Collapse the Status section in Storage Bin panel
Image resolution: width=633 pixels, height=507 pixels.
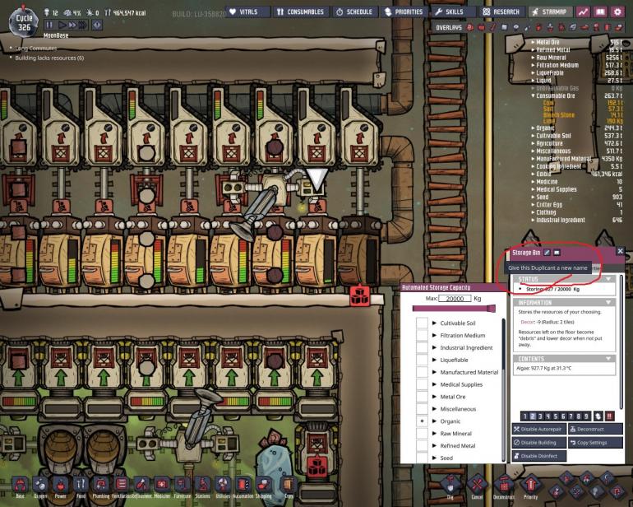(609, 279)
